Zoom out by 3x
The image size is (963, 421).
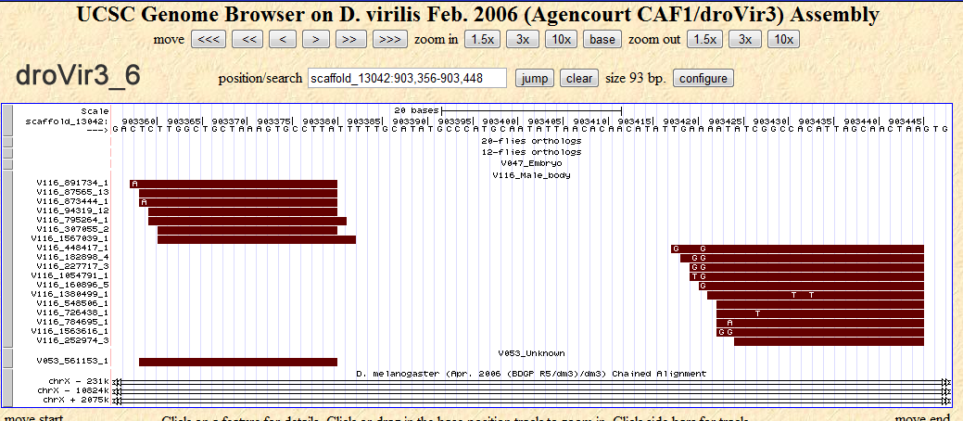tap(744, 39)
